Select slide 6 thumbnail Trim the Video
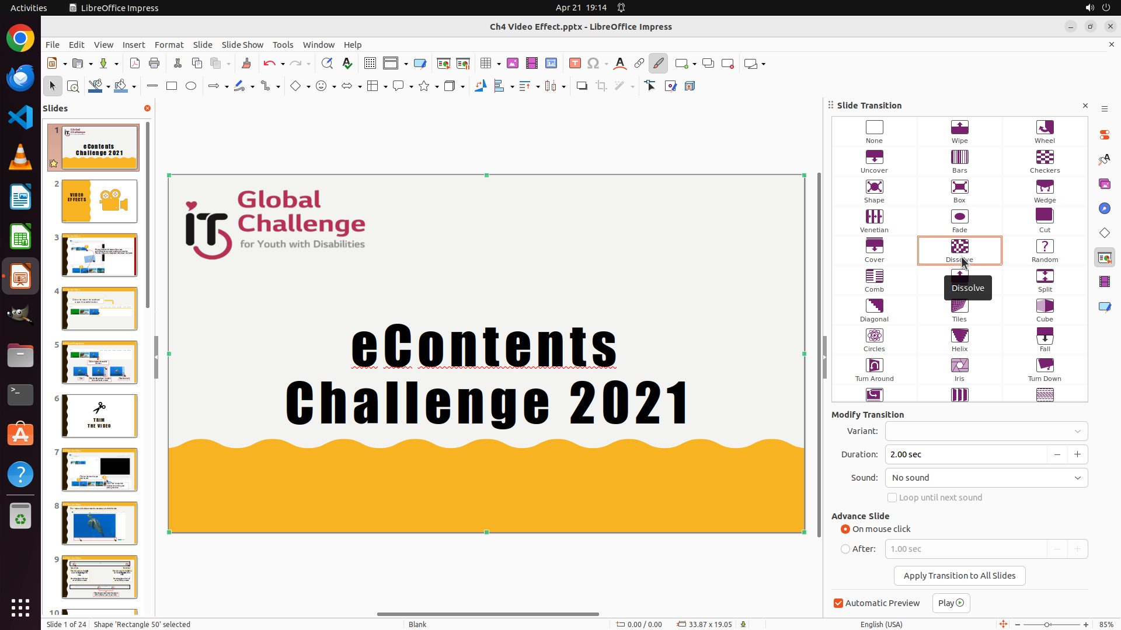This screenshot has width=1121, height=630. pos(99,416)
